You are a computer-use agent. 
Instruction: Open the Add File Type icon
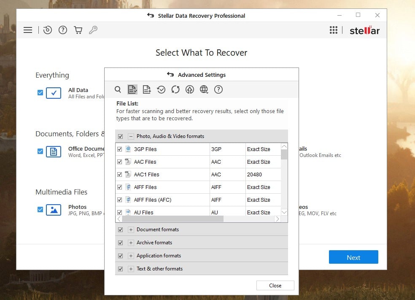click(147, 89)
